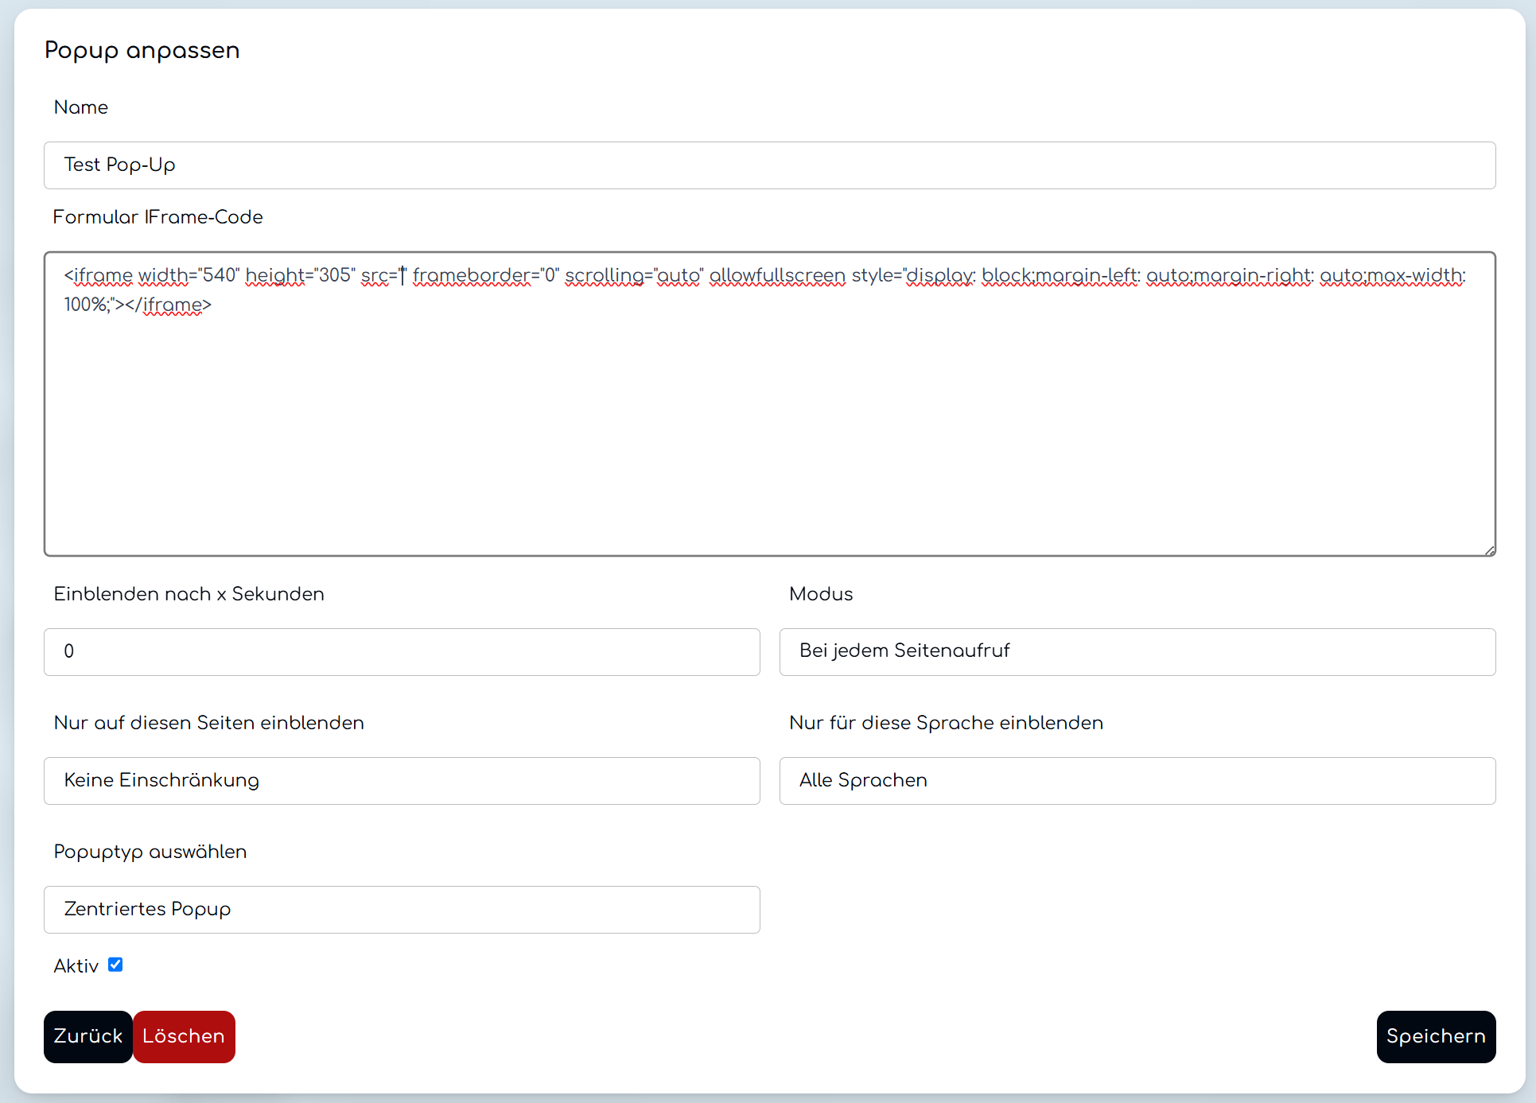Click the Name label text

[x=80, y=107]
